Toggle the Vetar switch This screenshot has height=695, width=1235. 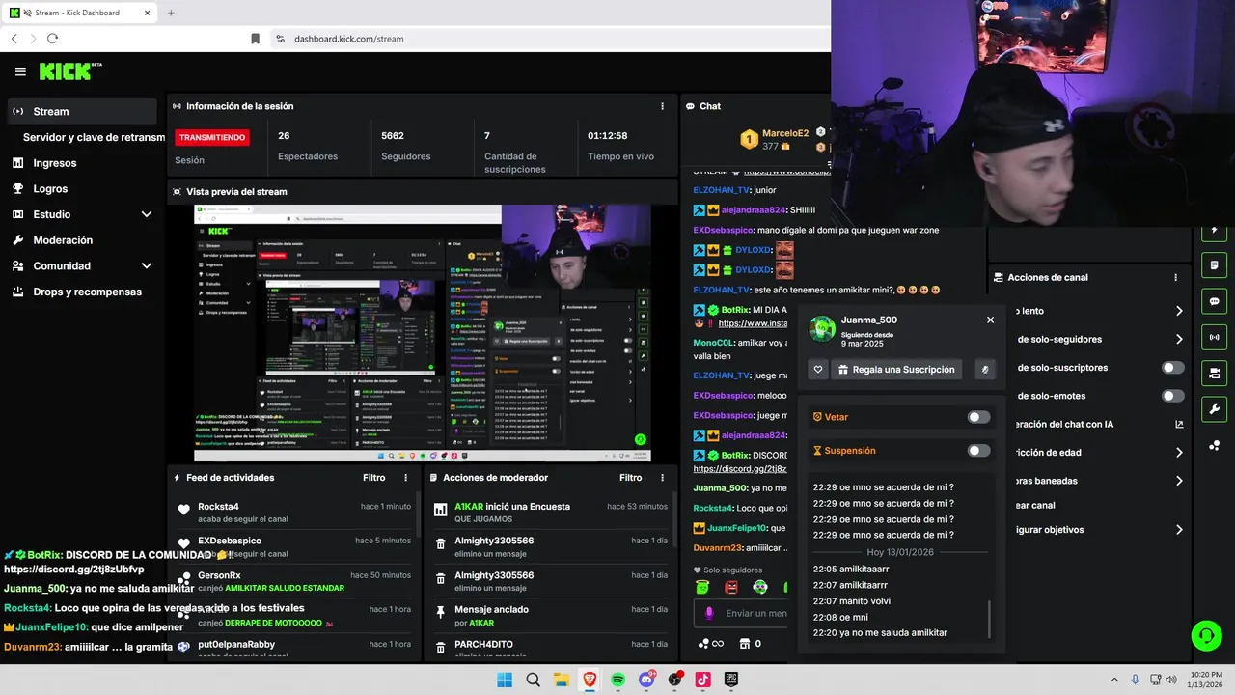pos(978,417)
